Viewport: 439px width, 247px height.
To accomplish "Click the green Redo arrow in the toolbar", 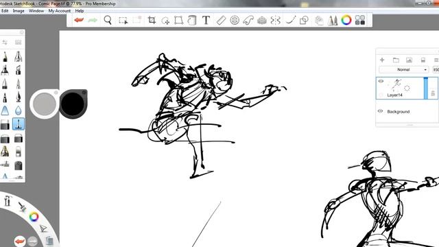I will click(x=93, y=20).
